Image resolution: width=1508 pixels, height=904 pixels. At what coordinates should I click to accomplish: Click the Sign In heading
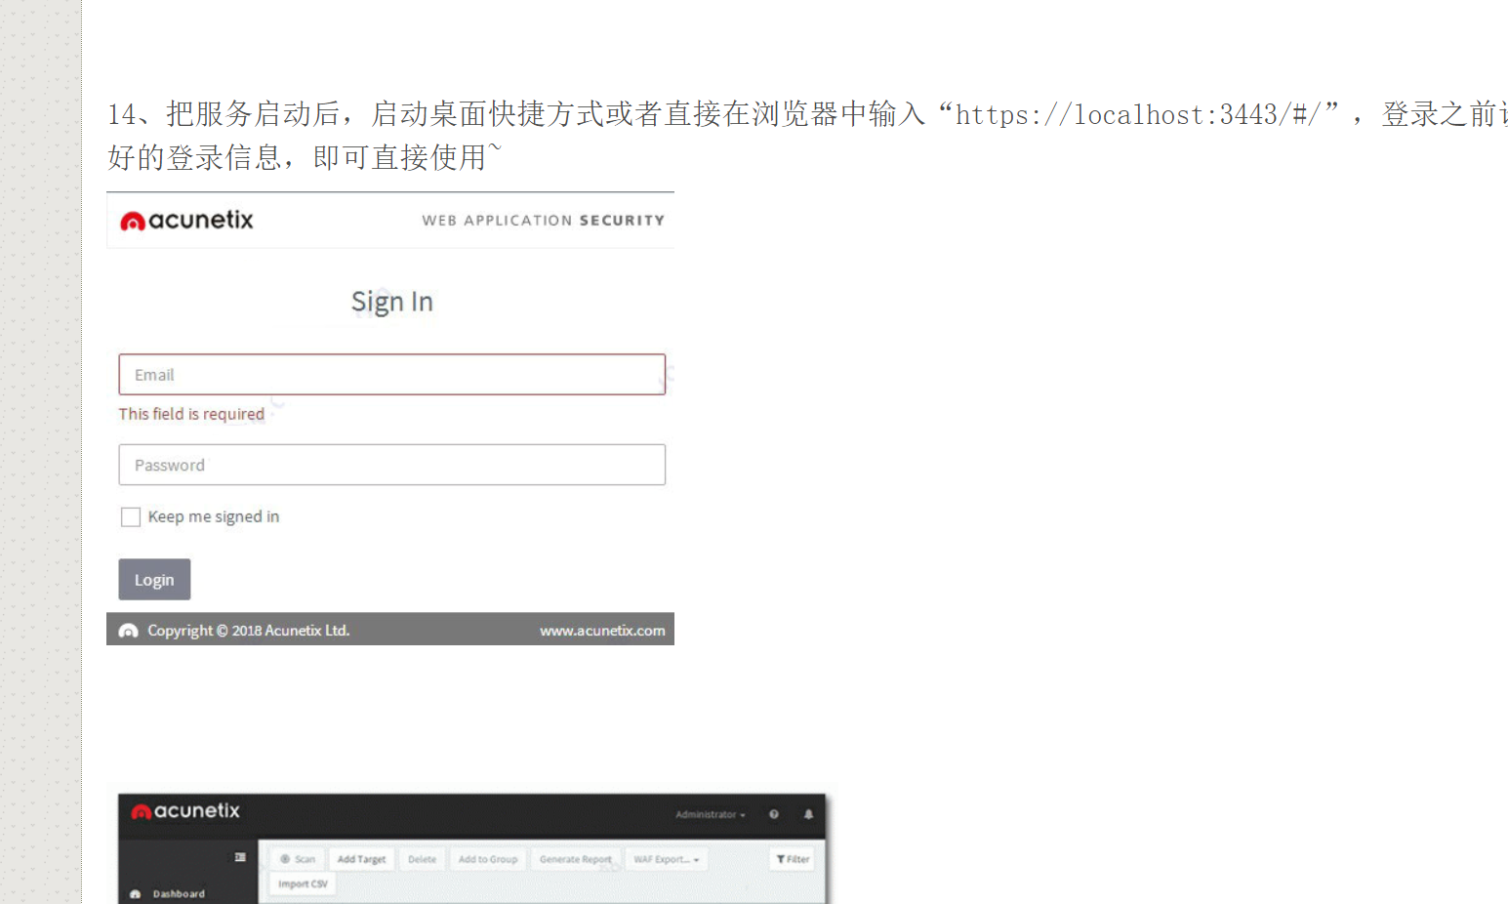click(392, 302)
